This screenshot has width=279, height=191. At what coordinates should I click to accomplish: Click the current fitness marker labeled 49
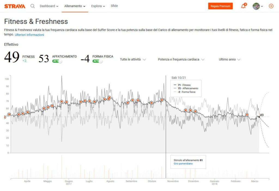259,117
